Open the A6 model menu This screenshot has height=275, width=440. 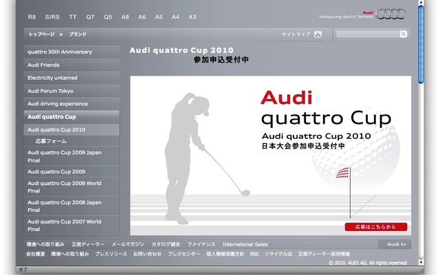click(142, 16)
